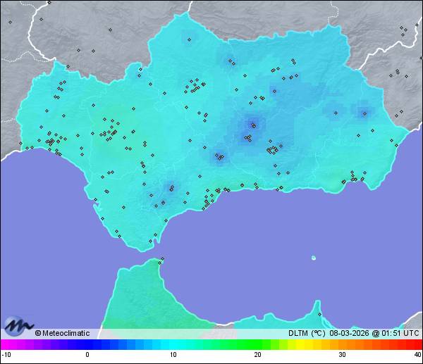Click the 10 label on the temperature scale
423x364 pixels.
(x=173, y=354)
